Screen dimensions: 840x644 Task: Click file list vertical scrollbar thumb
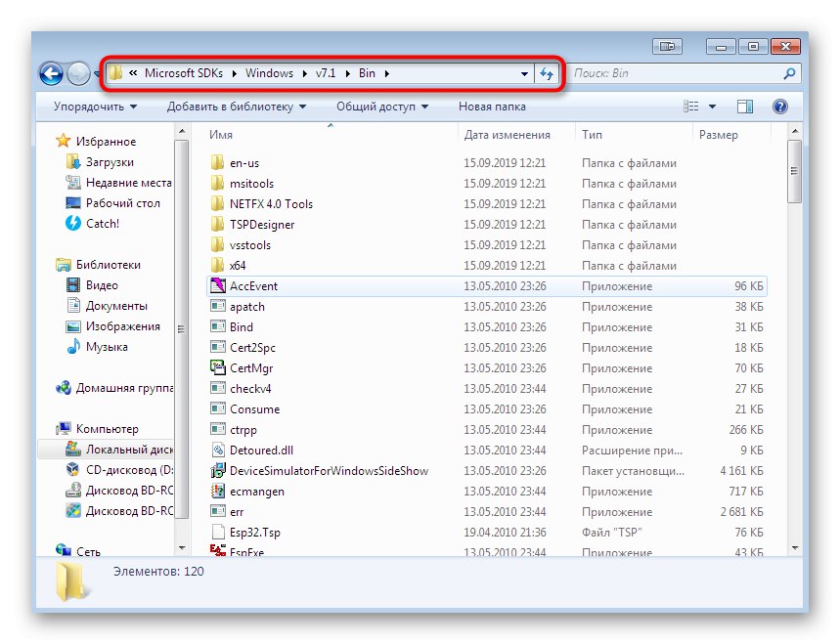coord(794,171)
